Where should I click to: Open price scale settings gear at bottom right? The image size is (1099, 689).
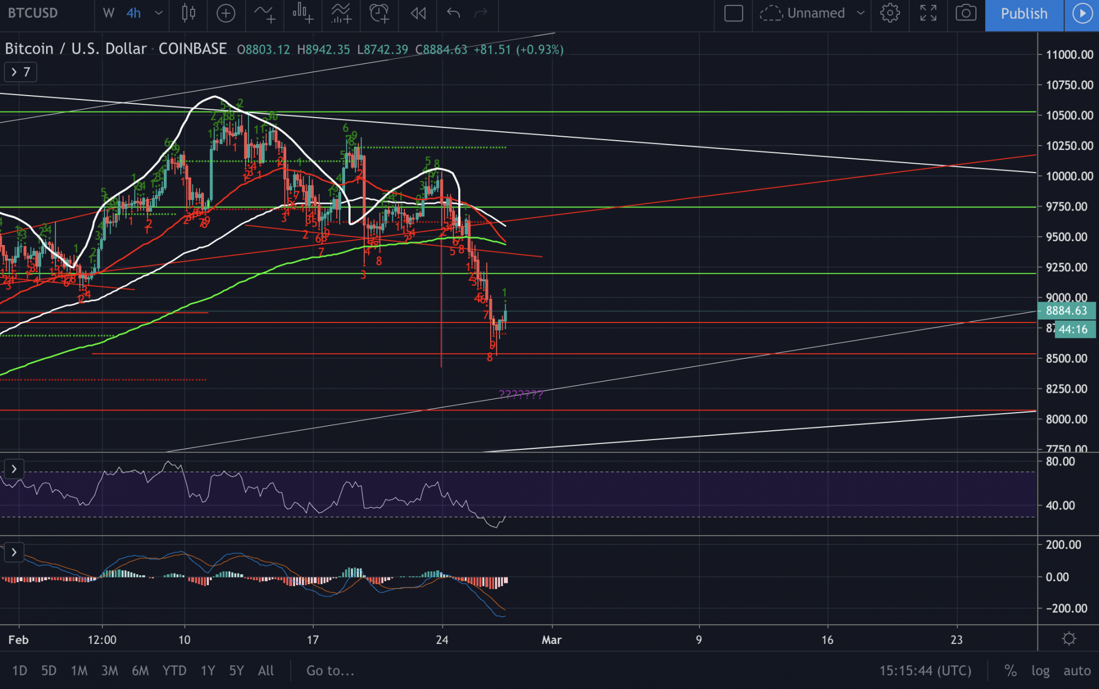[x=1069, y=639]
